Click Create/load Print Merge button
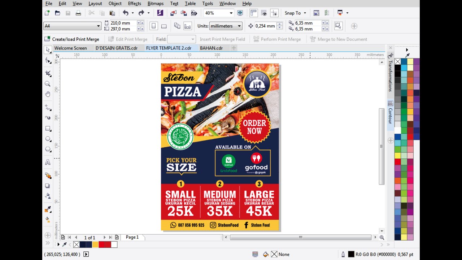Viewport: 462px width, 260px height. point(72,39)
